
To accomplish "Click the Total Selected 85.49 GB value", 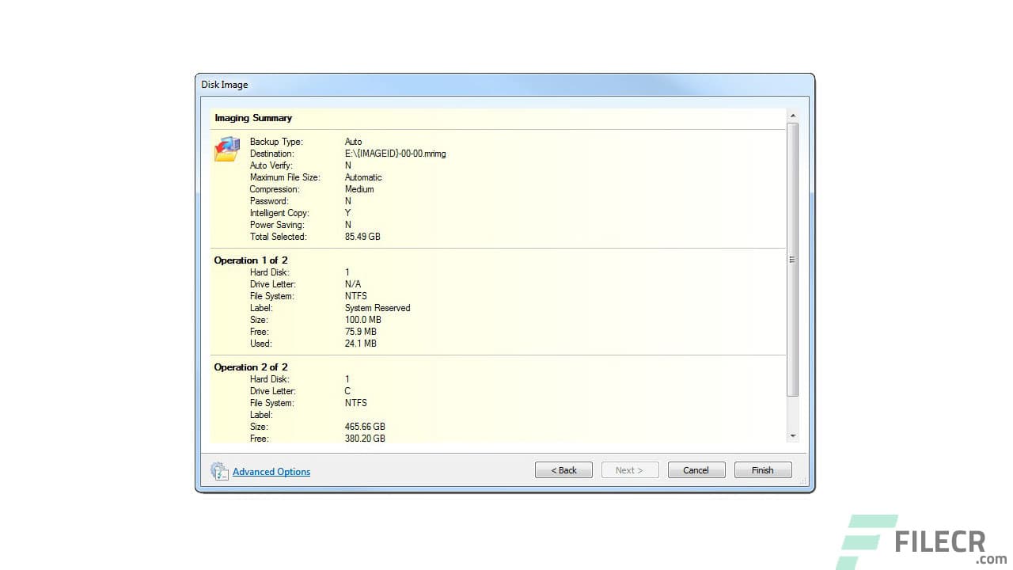I will tap(362, 236).
